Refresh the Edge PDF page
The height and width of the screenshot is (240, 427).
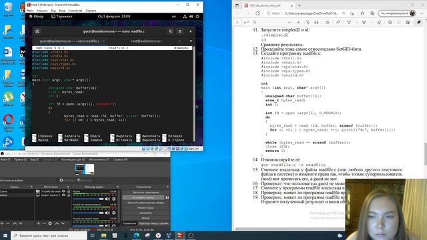[258, 13]
